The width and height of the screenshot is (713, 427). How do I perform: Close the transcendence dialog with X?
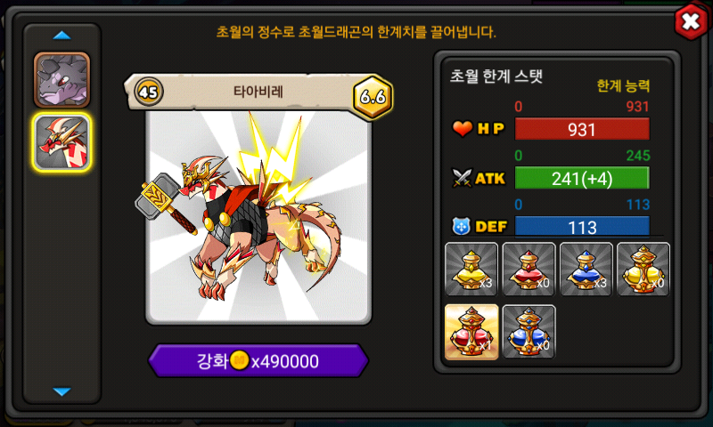point(690,20)
